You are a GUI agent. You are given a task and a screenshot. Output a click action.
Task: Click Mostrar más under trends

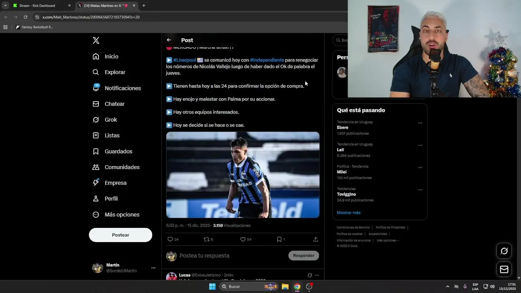click(348, 212)
